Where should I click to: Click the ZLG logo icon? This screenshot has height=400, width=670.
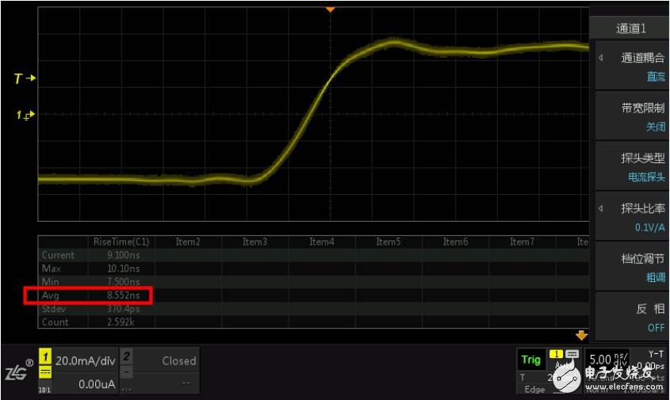[17, 369]
